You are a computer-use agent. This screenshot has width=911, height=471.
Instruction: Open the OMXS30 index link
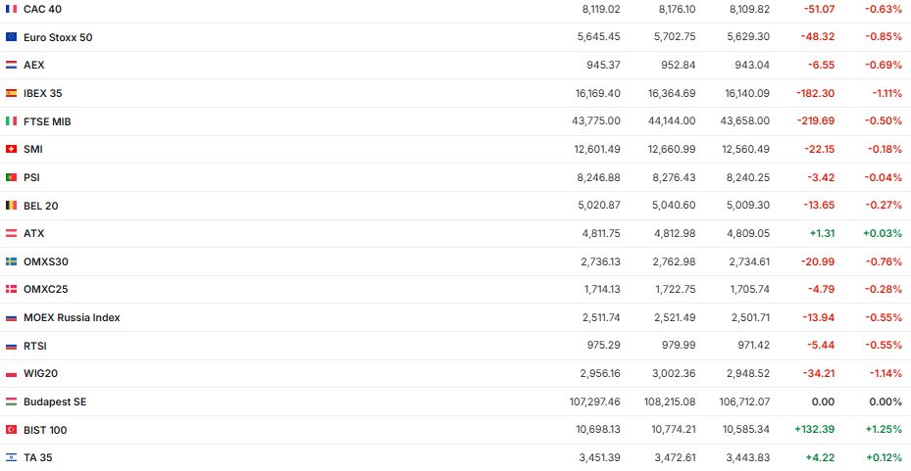pos(45,261)
